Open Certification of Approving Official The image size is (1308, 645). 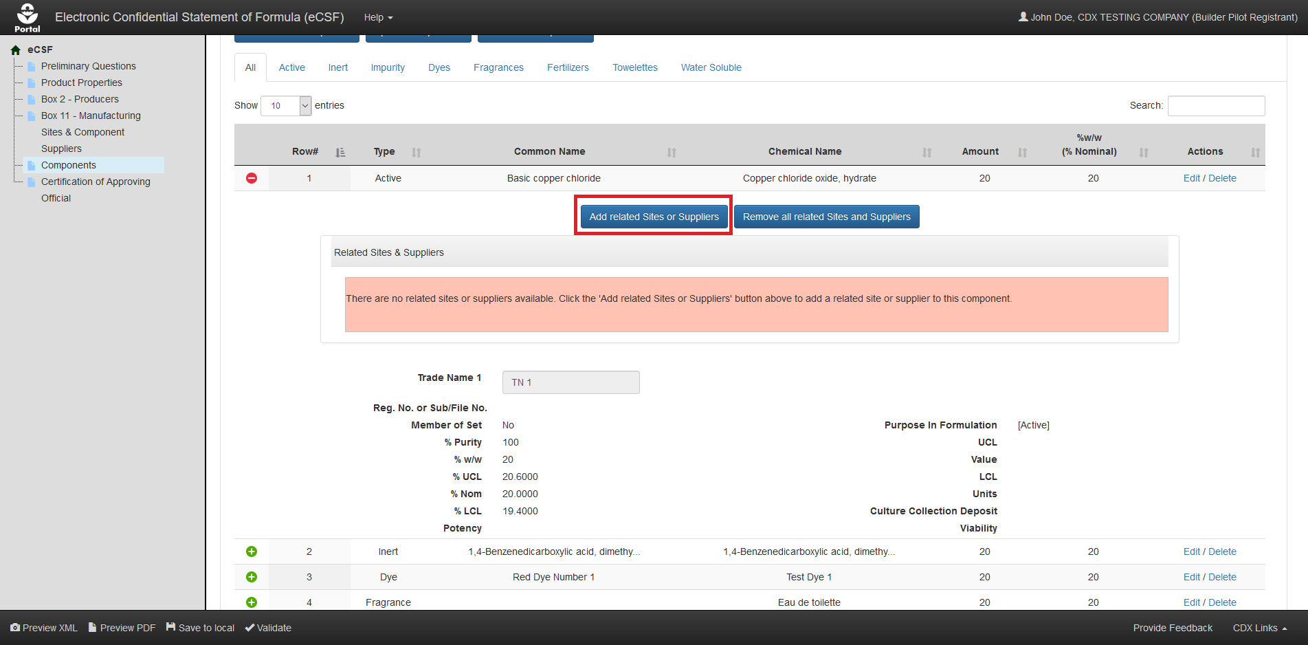tap(96, 190)
